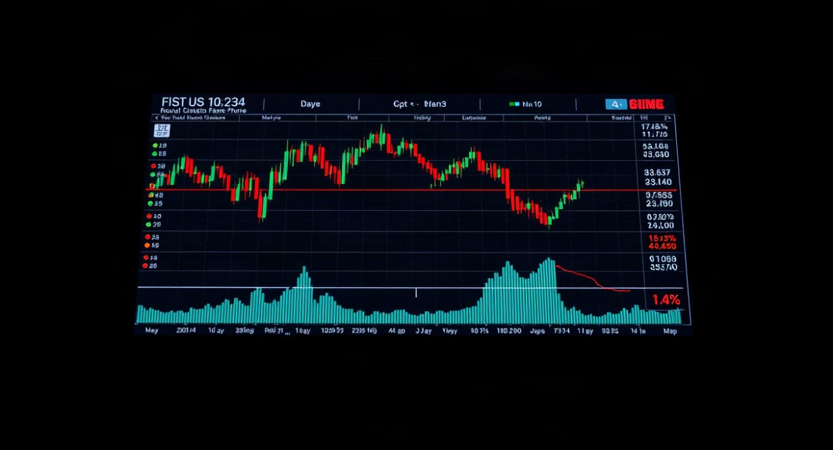Click the red 40,450 price value

[662, 246]
